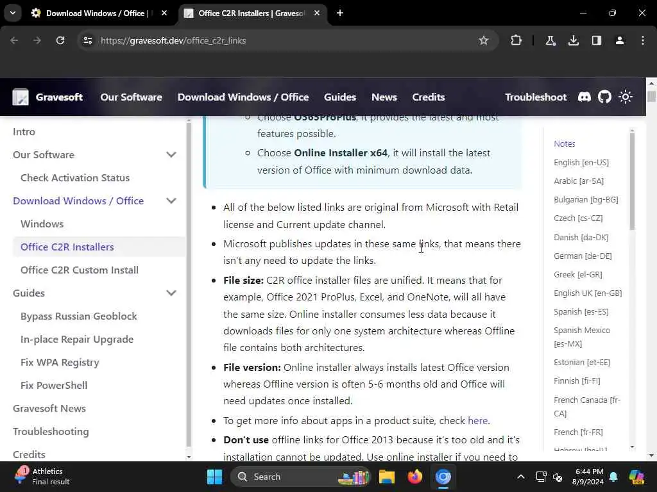Screen dimensions: 657x492
Task: Toggle the browser side panel icon
Action: pyautogui.click(x=596, y=40)
